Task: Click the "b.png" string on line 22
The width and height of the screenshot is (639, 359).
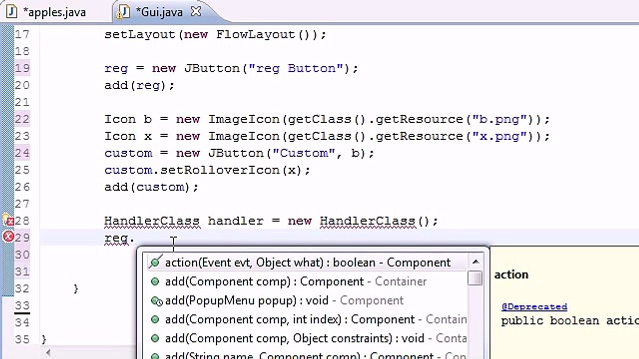Action: coord(499,119)
